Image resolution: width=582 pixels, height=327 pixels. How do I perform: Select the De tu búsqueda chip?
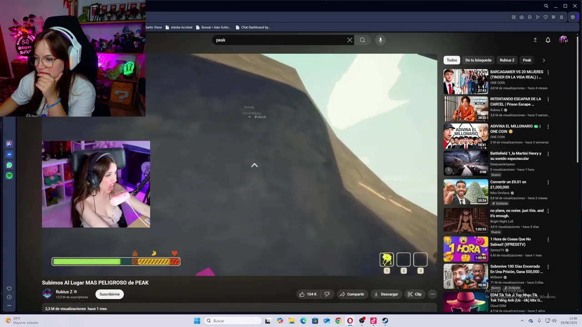click(x=478, y=60)
